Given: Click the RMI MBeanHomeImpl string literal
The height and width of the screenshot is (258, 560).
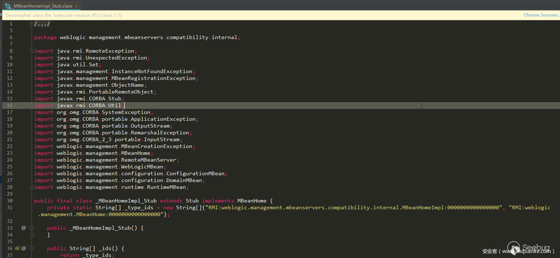Looking at the screenshot, I should 353,207.
